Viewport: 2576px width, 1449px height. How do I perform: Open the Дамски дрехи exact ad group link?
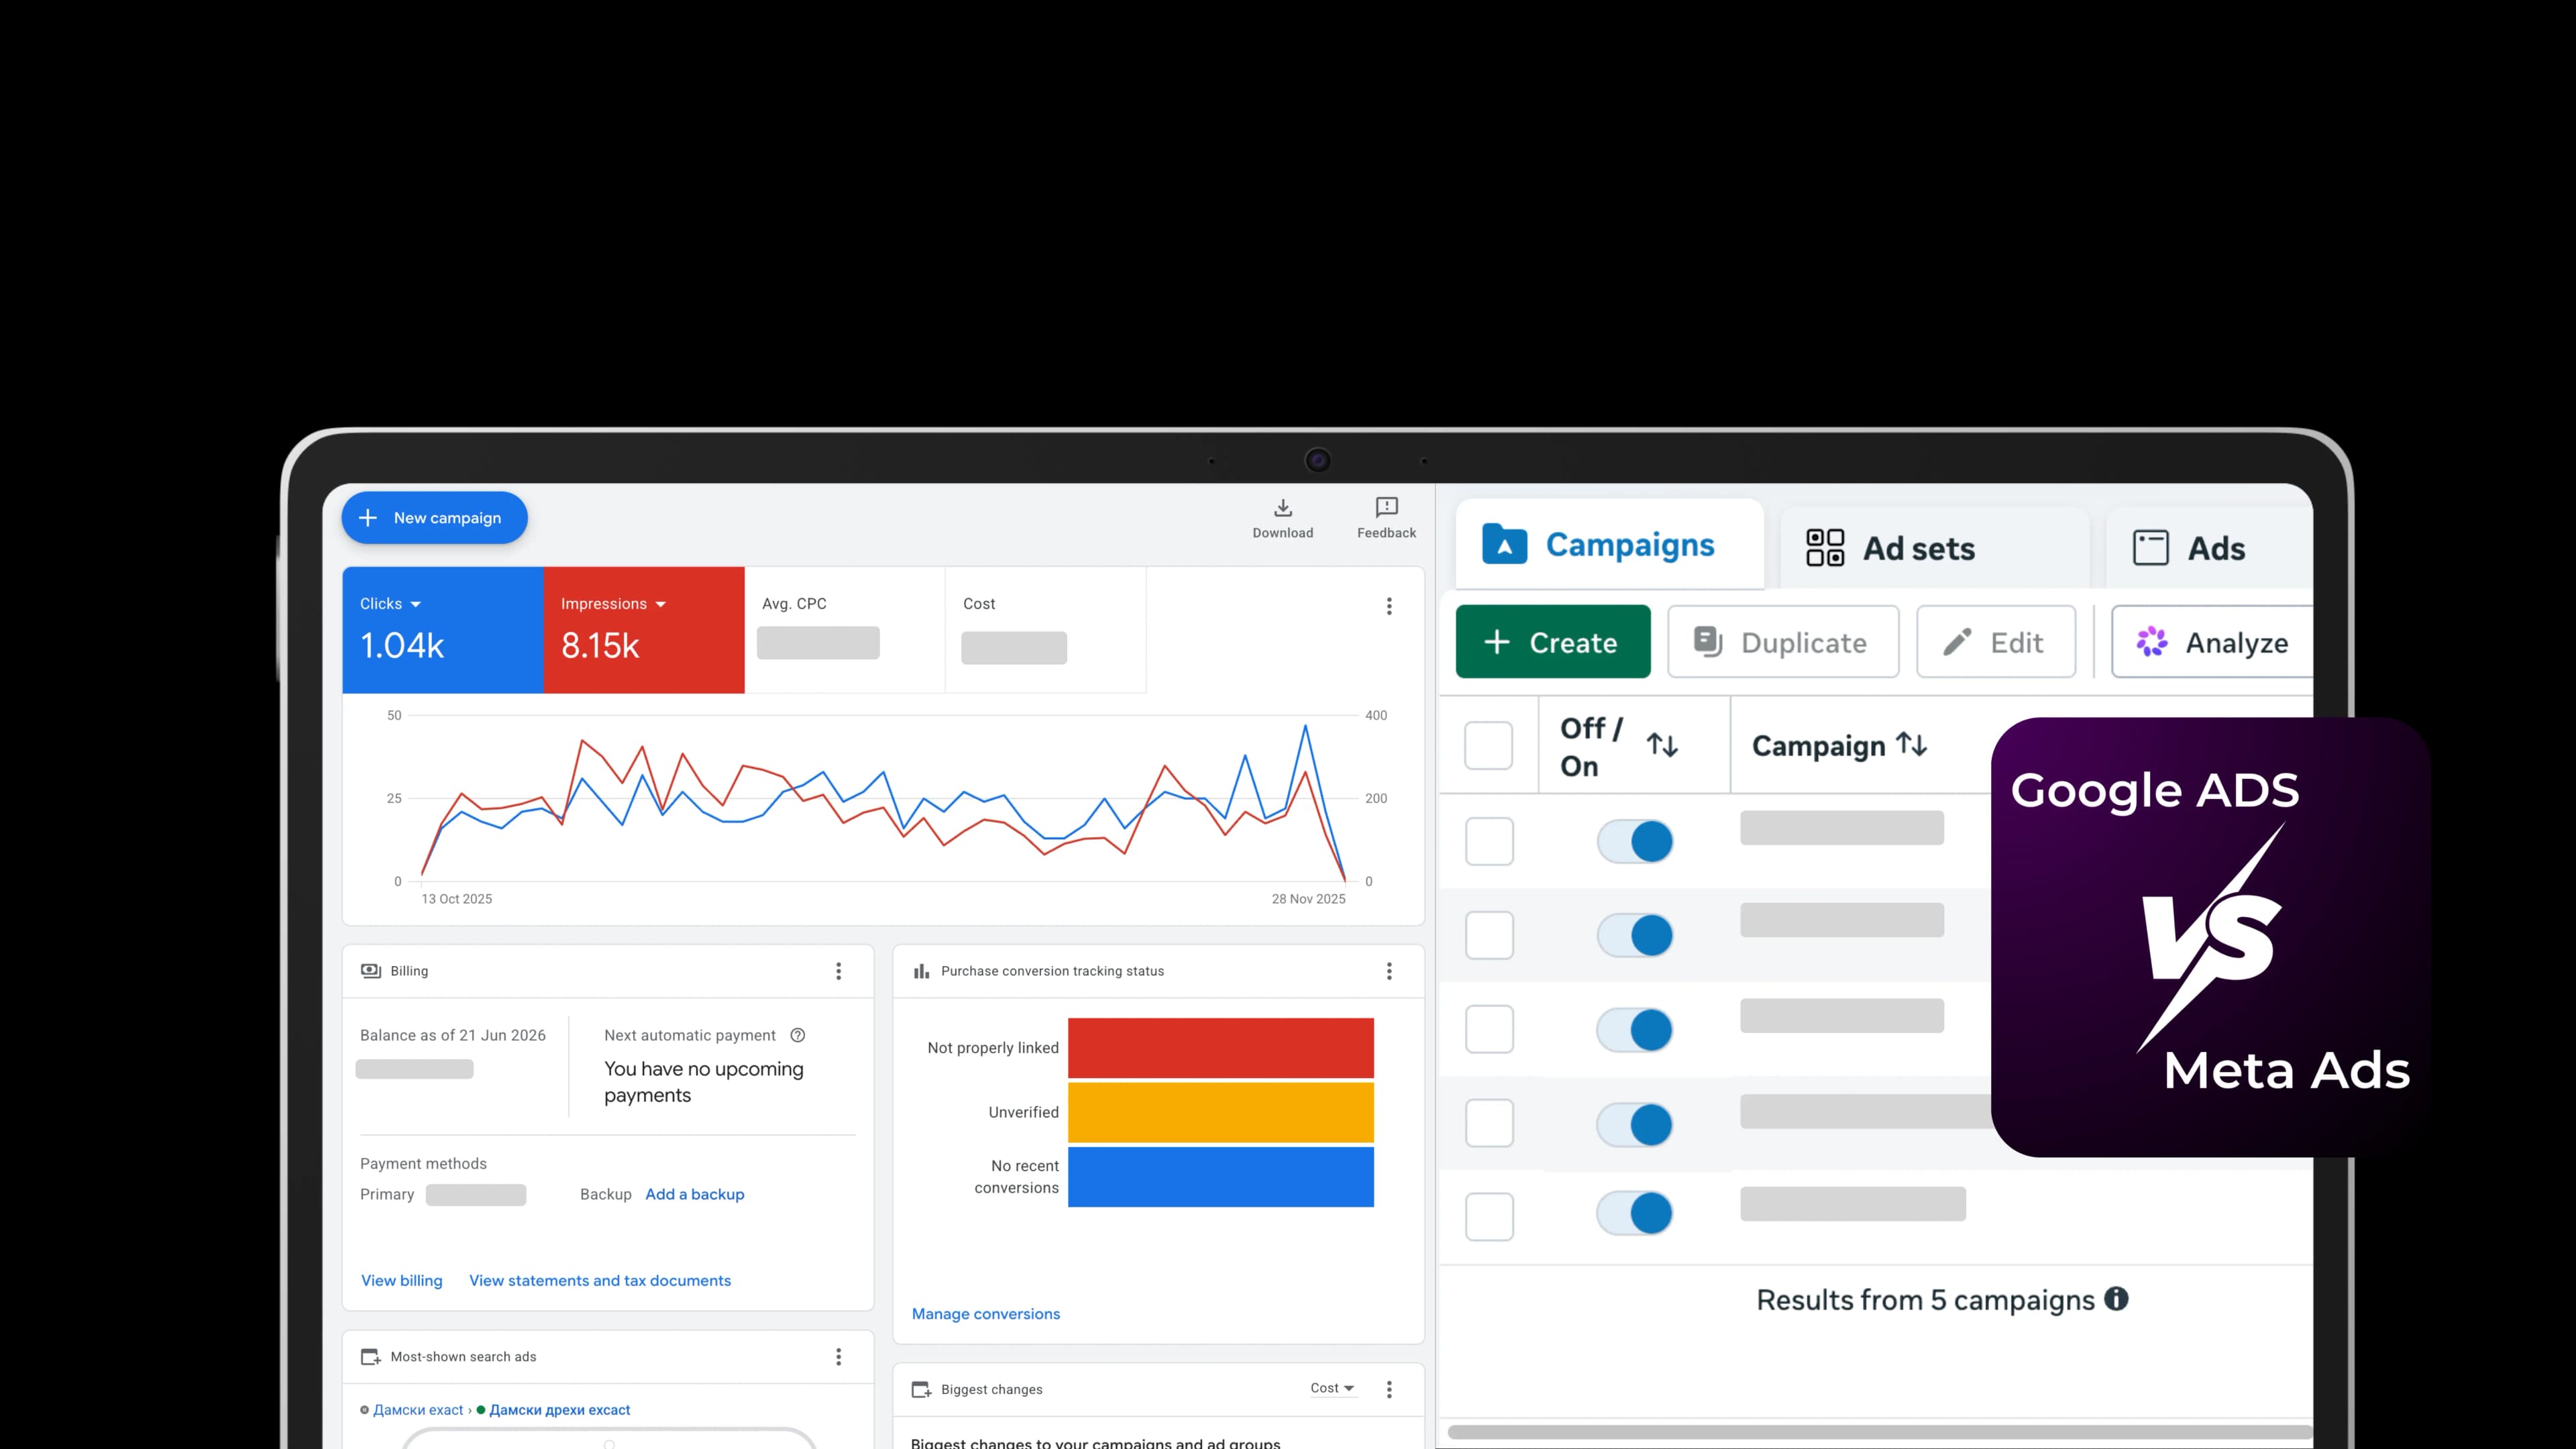560,1410
